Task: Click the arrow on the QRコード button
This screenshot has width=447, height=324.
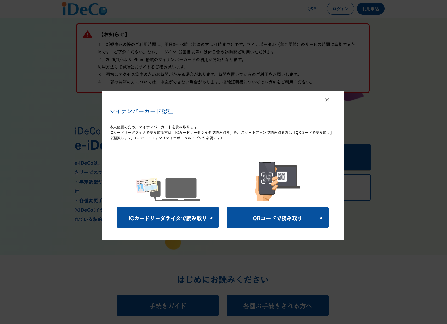Action: [x=321, y=218]
